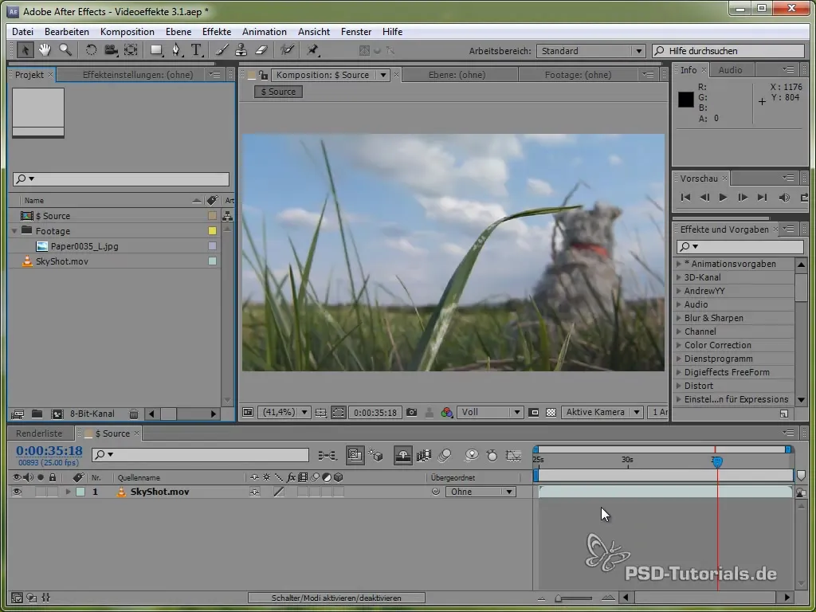Click the $ Source breadcrumb button in viewer
Screen dimensions: 816x612
pos(278,92)
